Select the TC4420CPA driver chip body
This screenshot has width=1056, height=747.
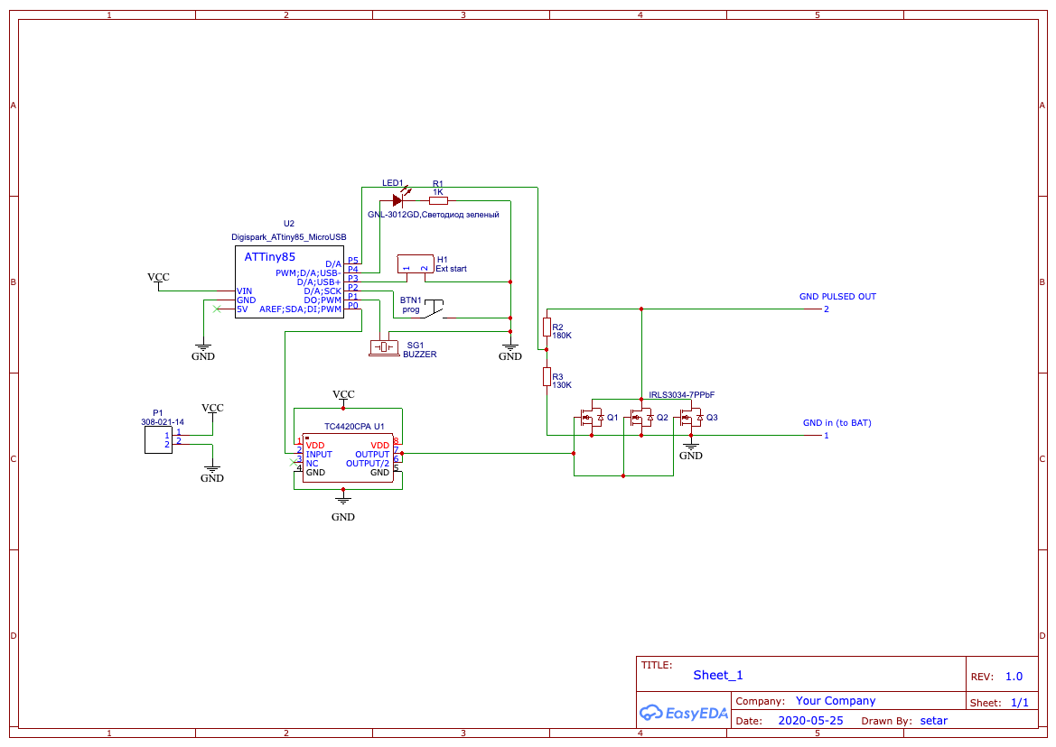tap(348, 458)
